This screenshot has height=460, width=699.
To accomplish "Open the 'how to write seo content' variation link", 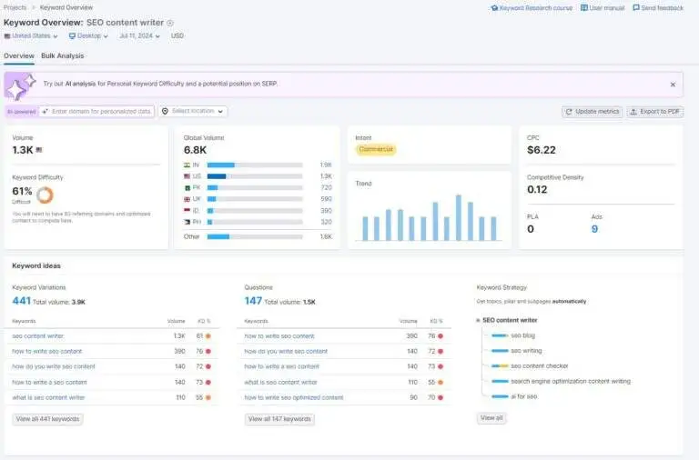I will (46, 351).
